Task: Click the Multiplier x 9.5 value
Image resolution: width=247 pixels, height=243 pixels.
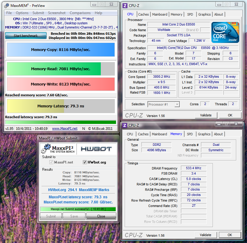Action: (x=161, y=82)
